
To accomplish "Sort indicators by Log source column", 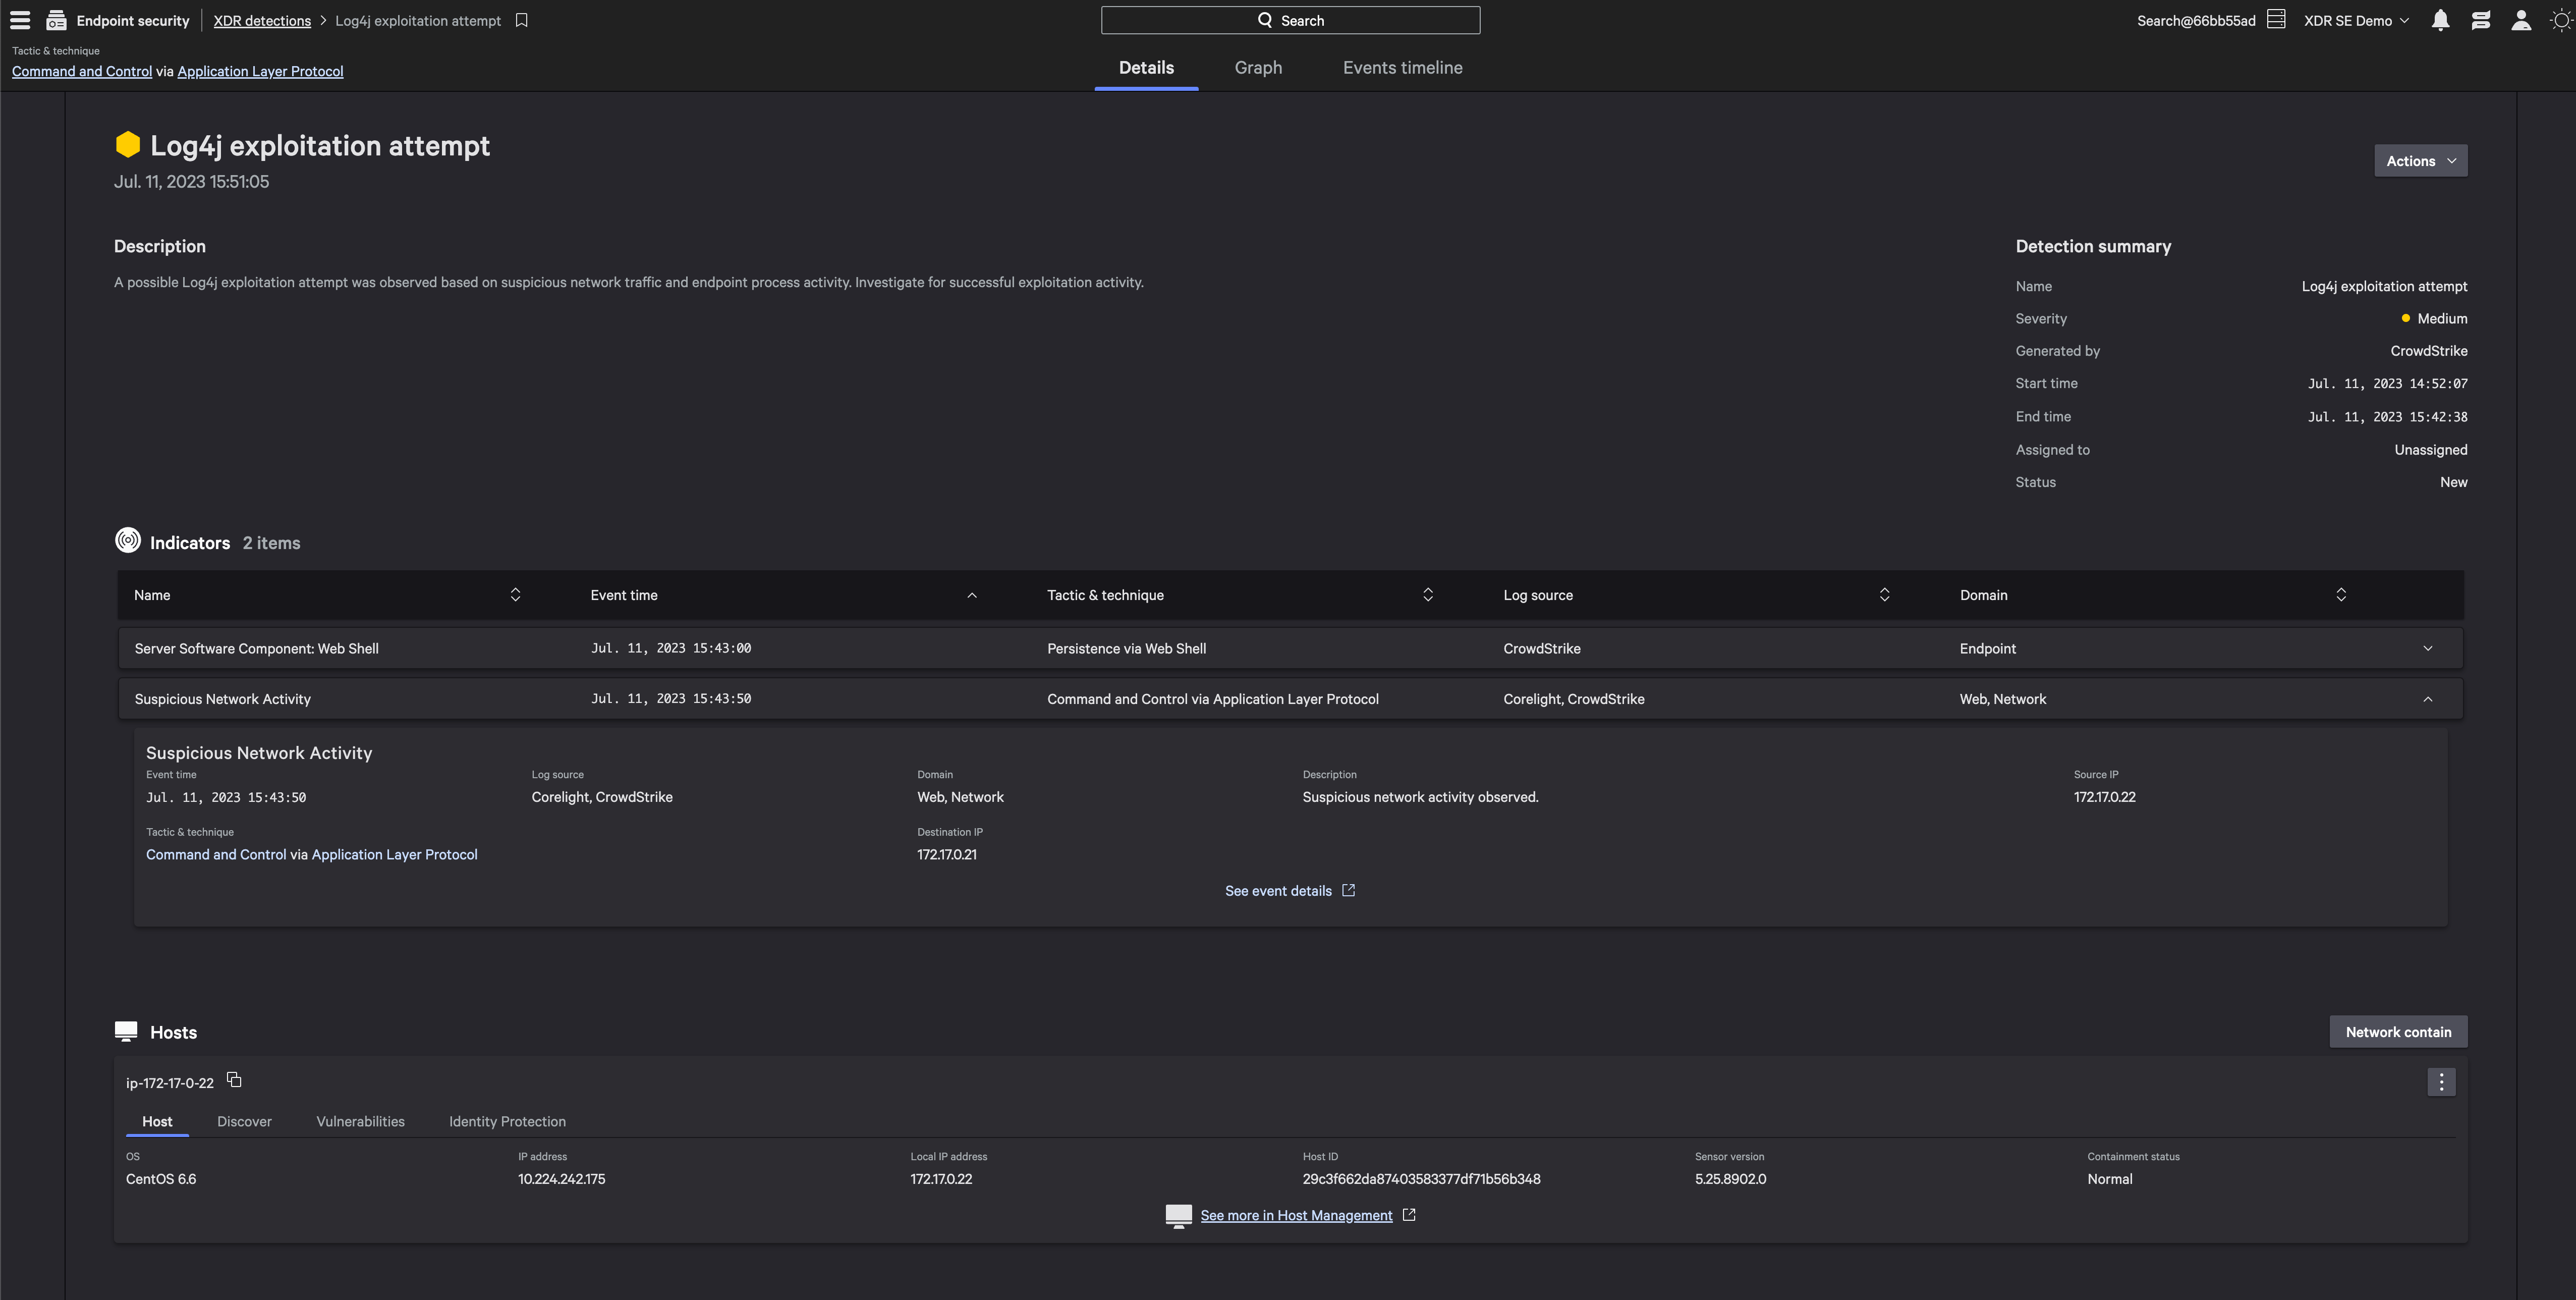I will pos(1884,595).
